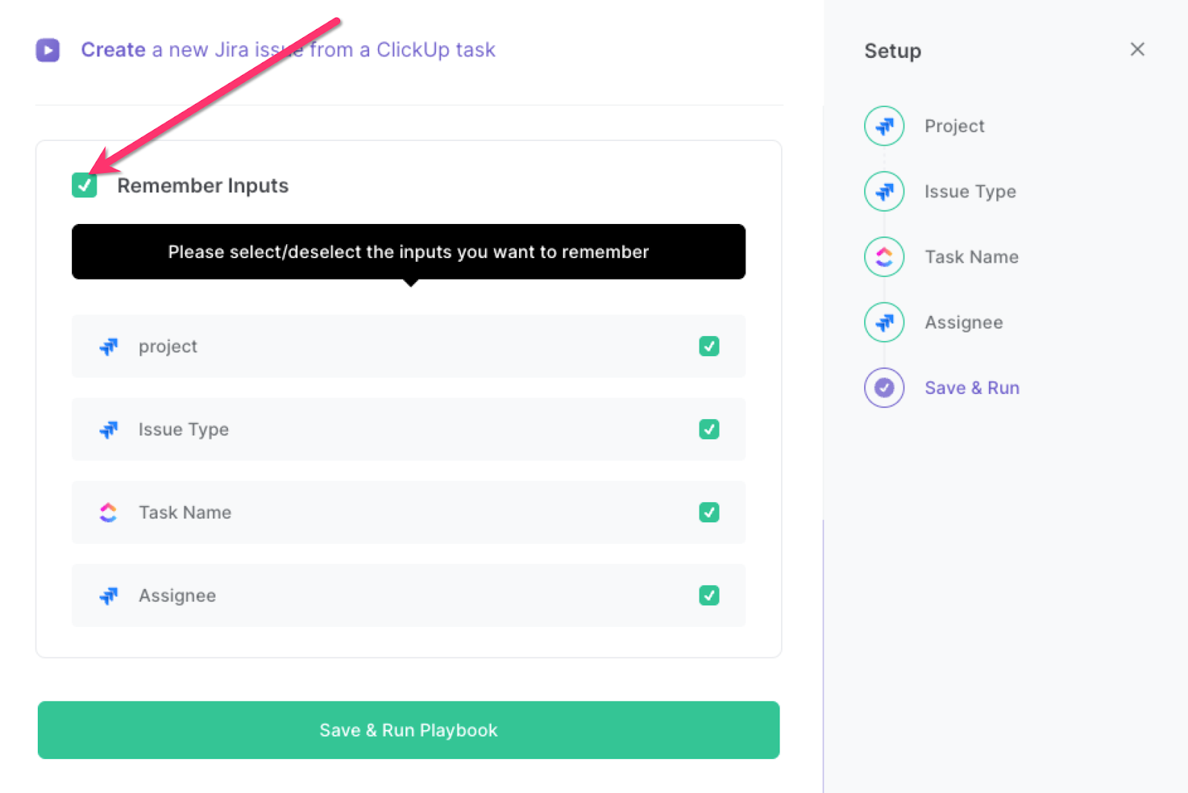Click the ClickUp icon in the Task Name row
Screen dimensions: 1188x793
coord(109,513)
